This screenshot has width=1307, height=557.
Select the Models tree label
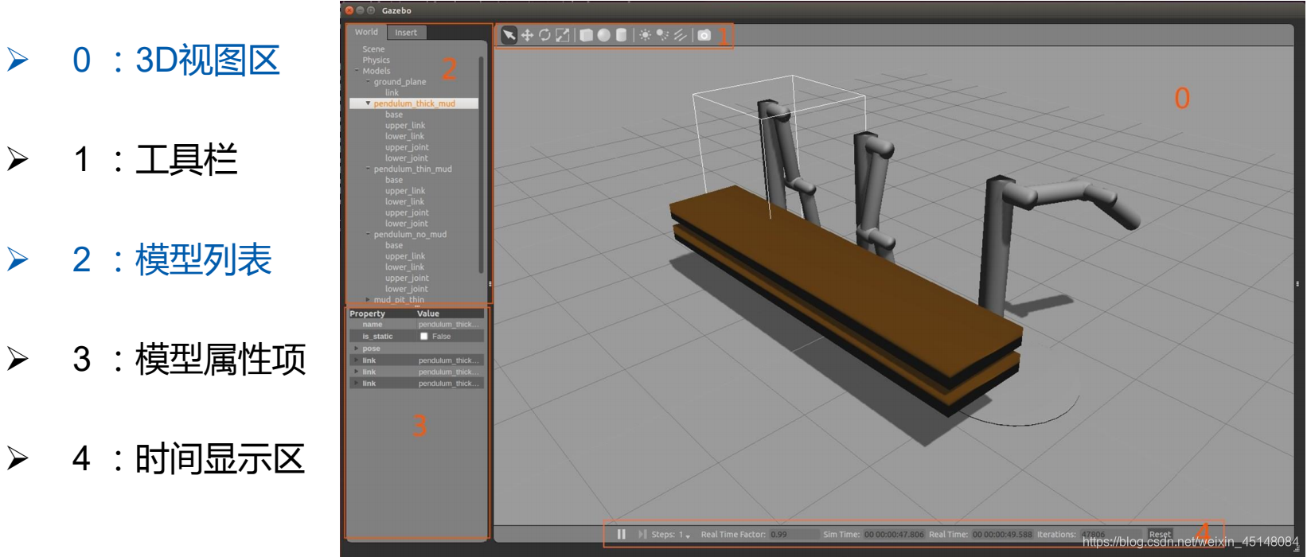click(x=376, y=71)
